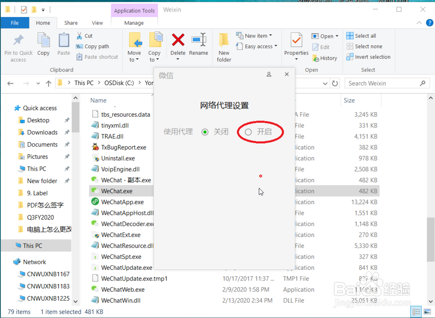
Task: Navigate back with the left arrow
Action: pyautogui.click(x=10, y=83)
